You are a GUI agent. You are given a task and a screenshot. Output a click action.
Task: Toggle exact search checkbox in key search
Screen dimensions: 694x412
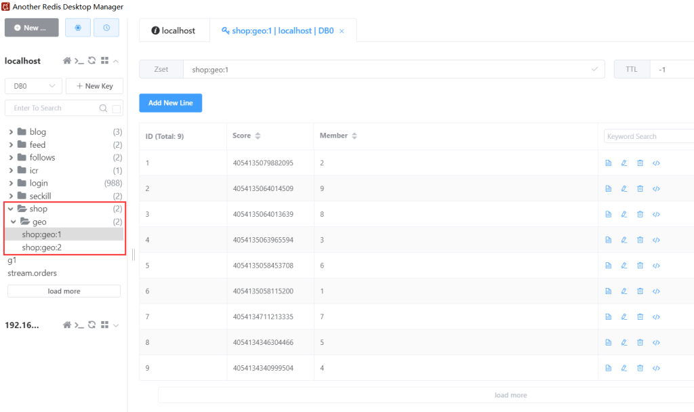tap(117, 108)
